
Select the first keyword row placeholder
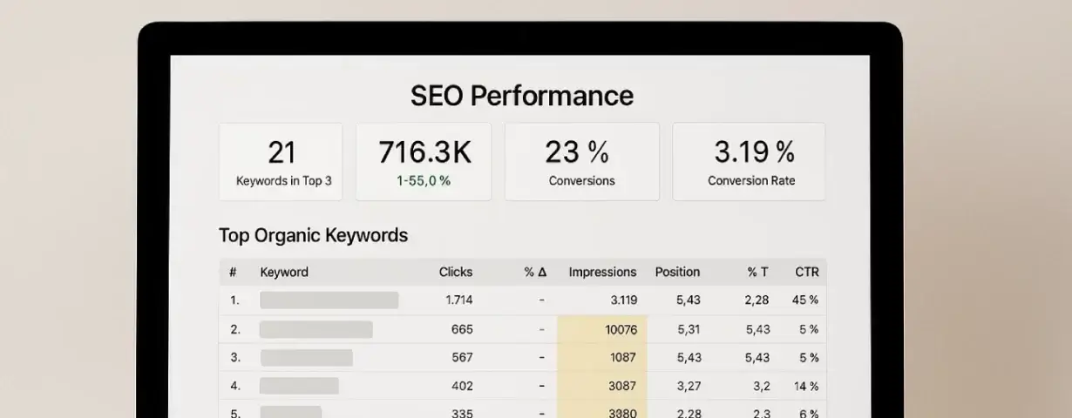329,300
